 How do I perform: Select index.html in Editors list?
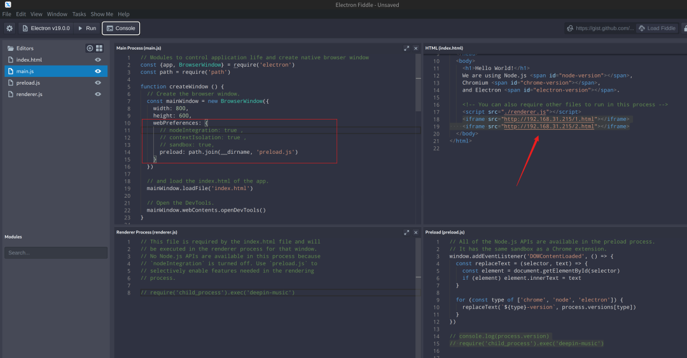(x=56, y=60)
